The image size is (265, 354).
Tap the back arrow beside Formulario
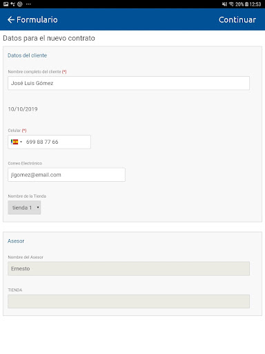11,20
